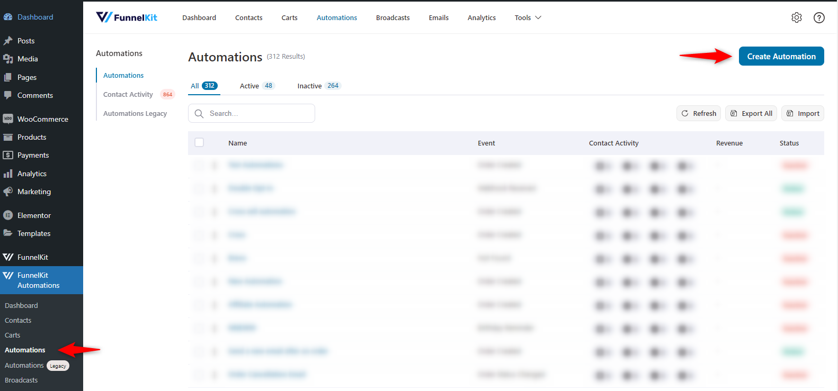Screen dimensions: 838x391
Task: Click the WordPress Dashboard icon in sidebar
Action: coord(8,17)
